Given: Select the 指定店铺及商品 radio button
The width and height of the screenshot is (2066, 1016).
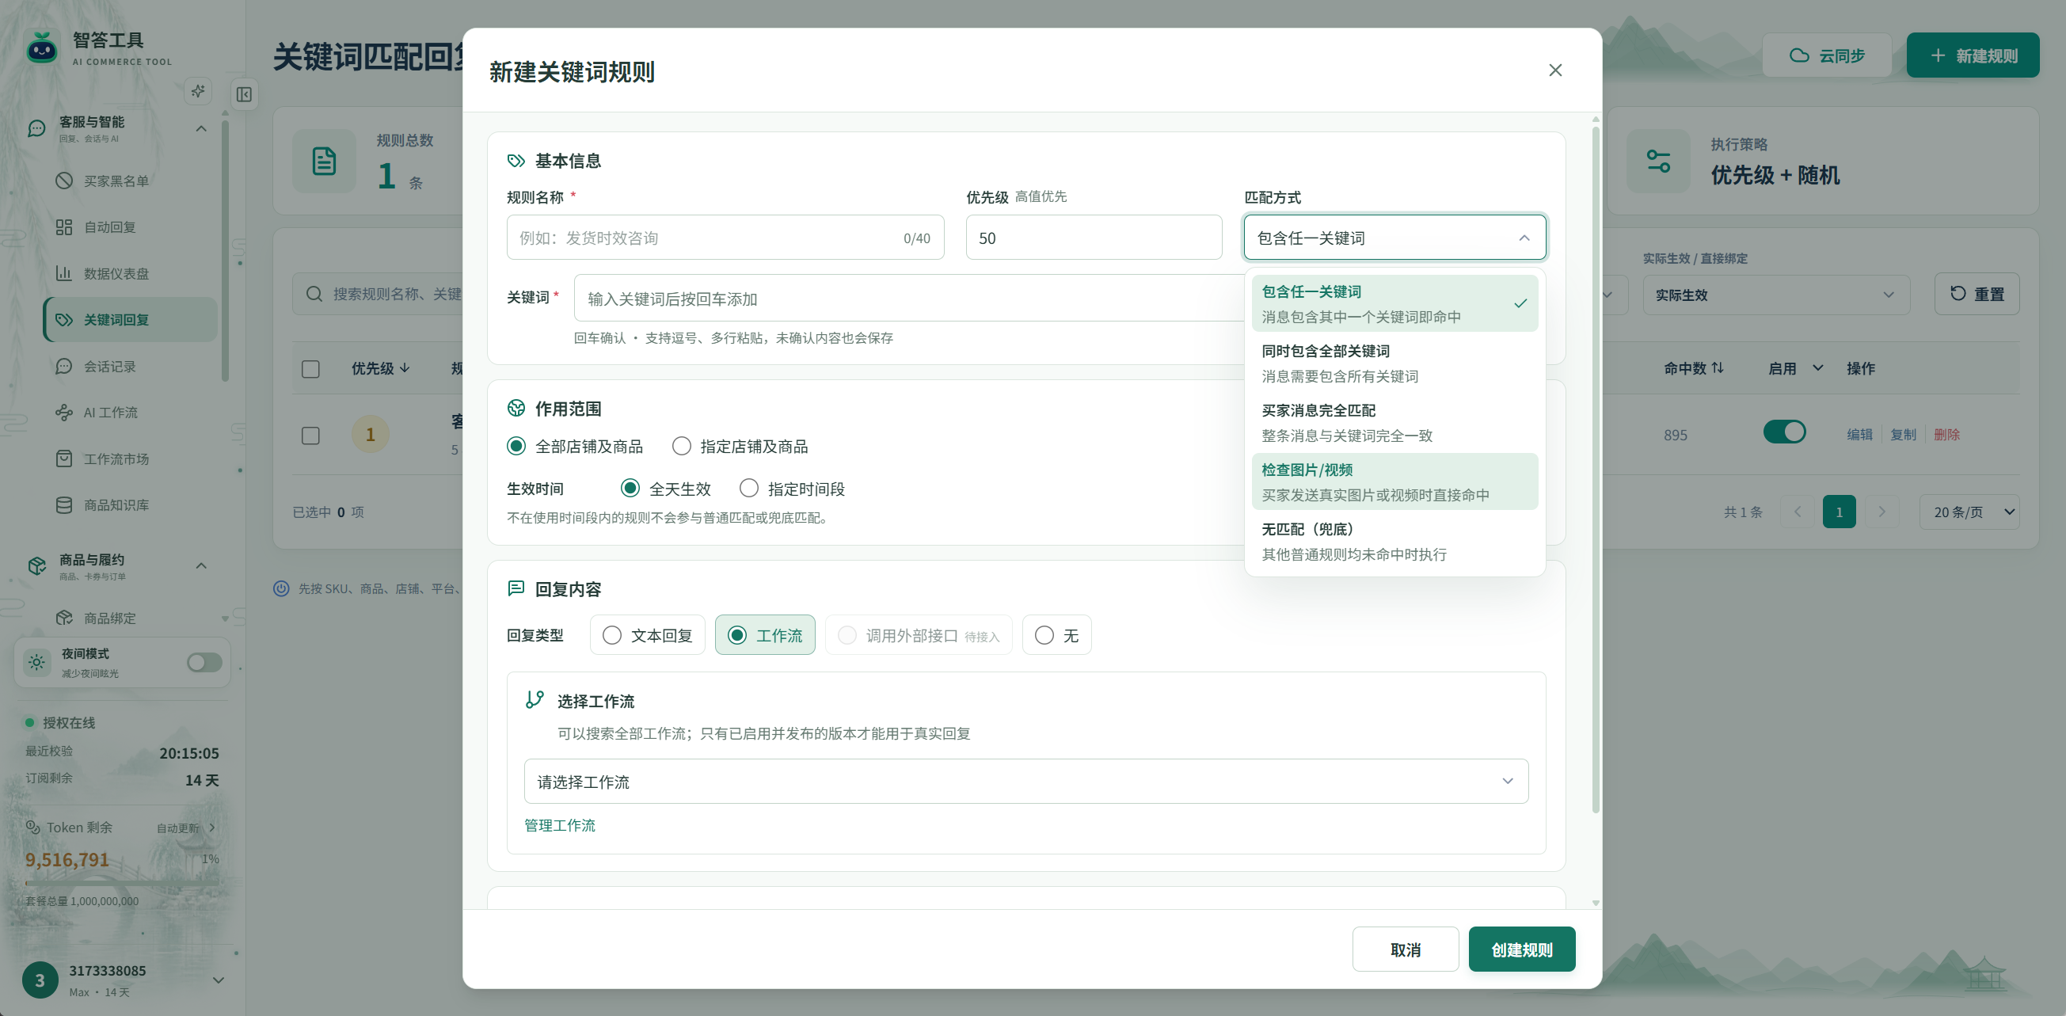Looking at the screenshot, I should click(x=682, y=446).
